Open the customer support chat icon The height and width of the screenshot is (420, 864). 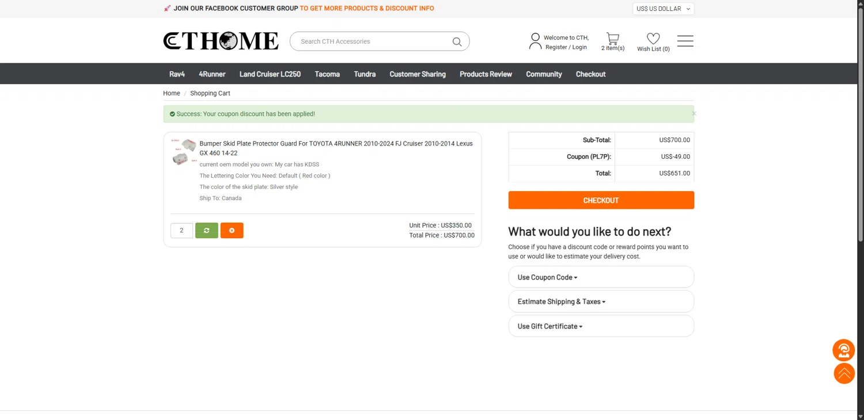(844, 350)
